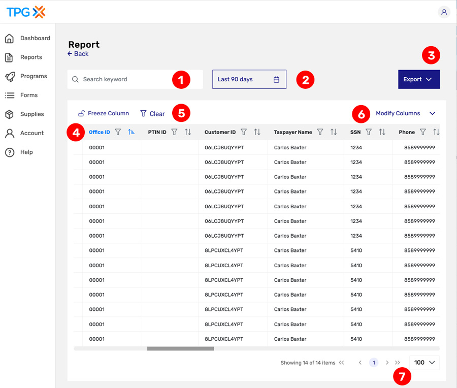Click the Export button
Image resolution: width=457 pixels, height=388 pixels.
coord(419,79)
